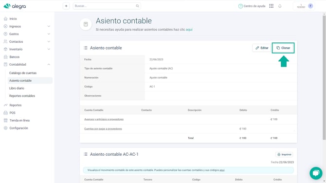Open Catálogo de cuentas submenu item
Image resolution: width=326 pixels, height=183 pixels.
point(23,73)
